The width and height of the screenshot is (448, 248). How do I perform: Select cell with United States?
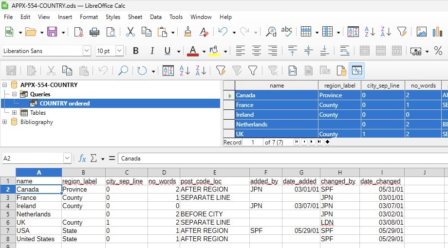[x=38, y=239]
